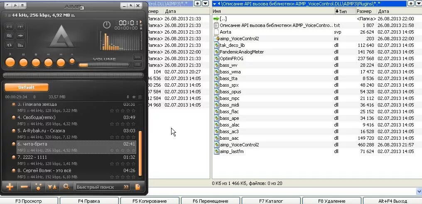Toggle the A-B repeat section button

[x=10, y=27]
